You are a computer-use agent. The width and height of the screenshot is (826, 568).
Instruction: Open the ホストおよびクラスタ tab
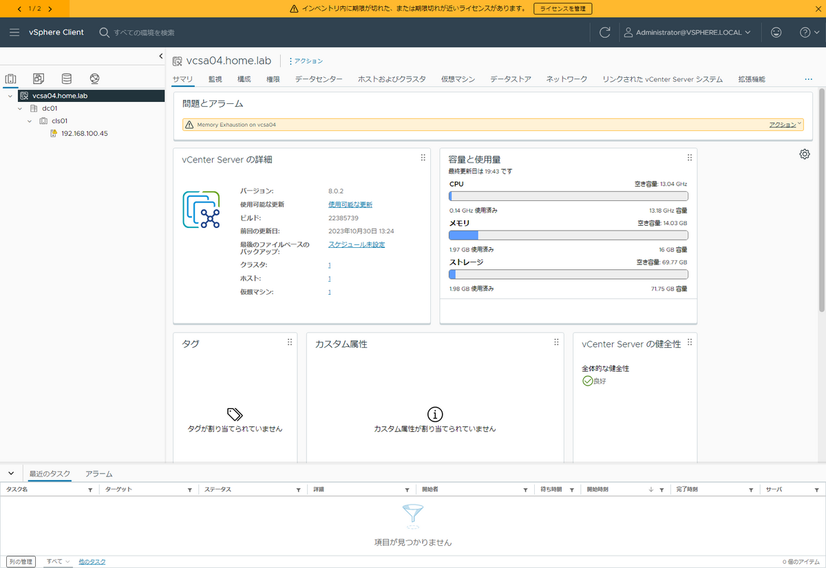click(x=392, y=79)
